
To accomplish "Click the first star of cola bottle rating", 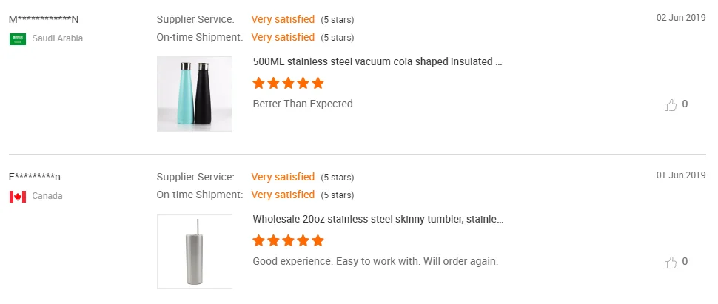I will click(x=259, y=83).
